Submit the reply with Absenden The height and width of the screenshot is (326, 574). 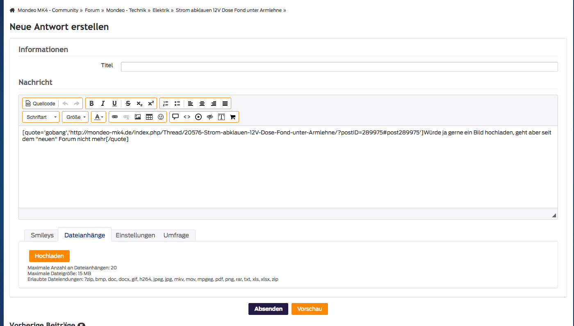tap(268, 309)
